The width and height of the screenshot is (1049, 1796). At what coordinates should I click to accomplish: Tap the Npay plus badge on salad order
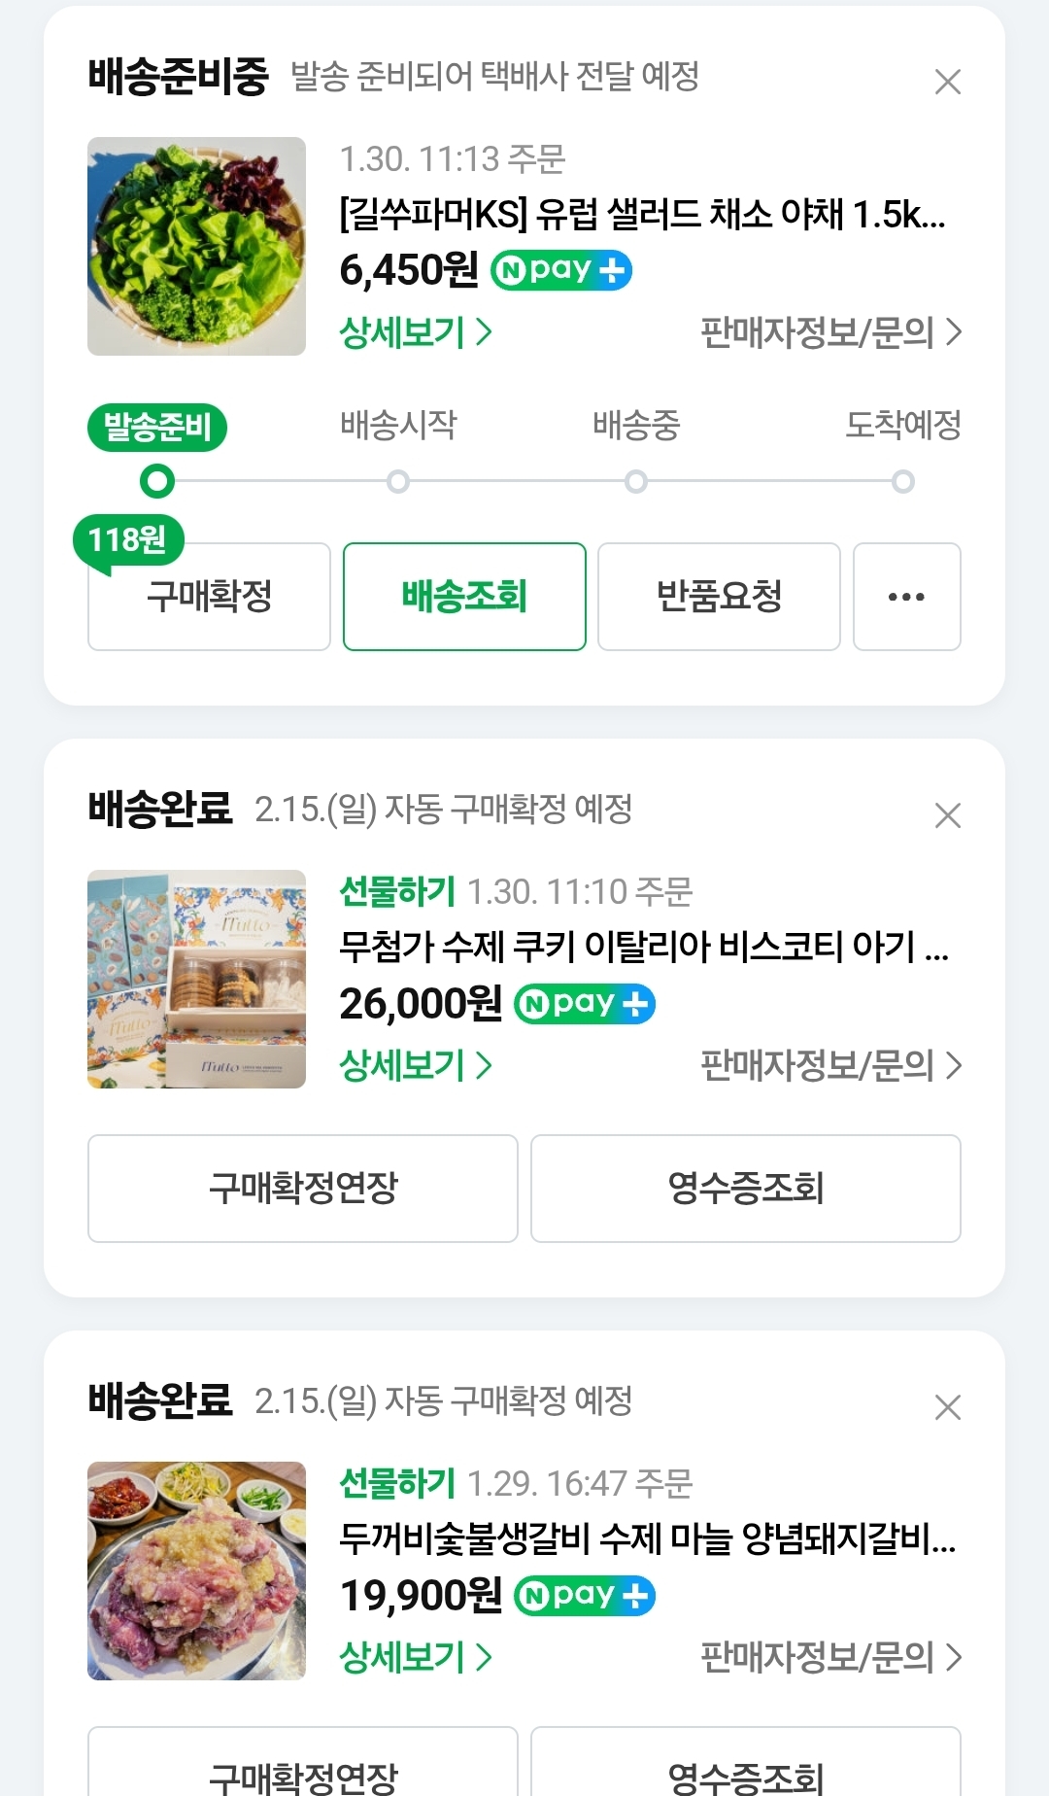pyautogui.click(x=561, y=270)
